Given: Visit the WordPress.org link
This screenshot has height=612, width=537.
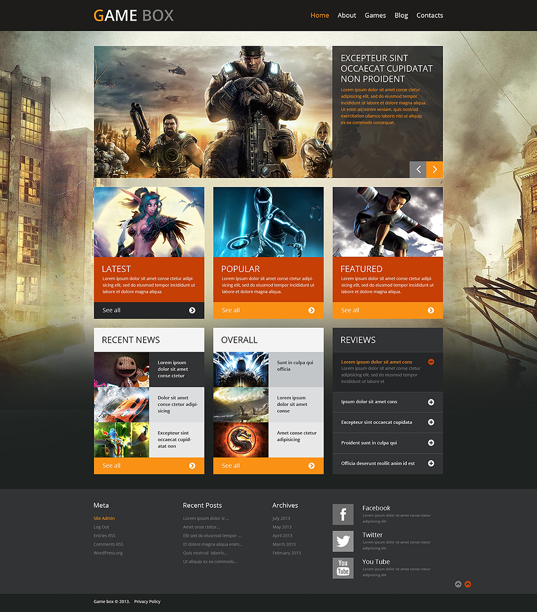Looking at the screenshot, I should point(108,552).
